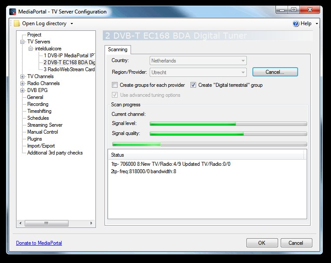Select the General tree item
331x263 pixels.
35,97
